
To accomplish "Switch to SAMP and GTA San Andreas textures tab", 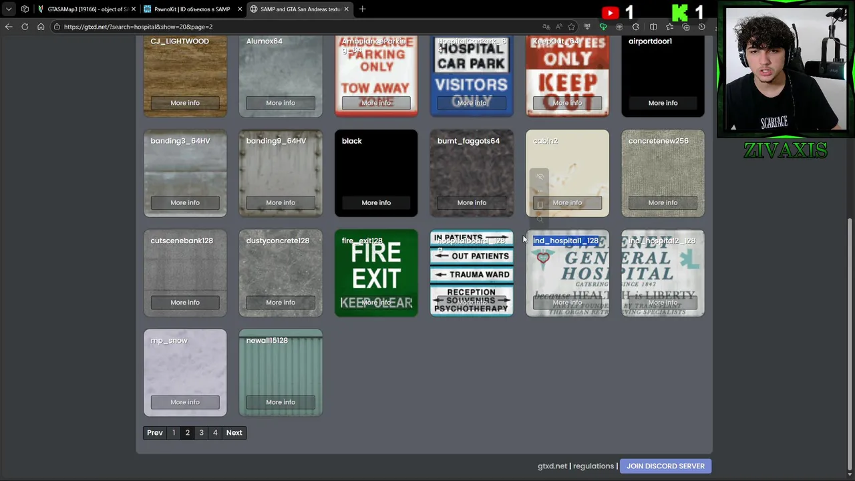I will (299, 9).
